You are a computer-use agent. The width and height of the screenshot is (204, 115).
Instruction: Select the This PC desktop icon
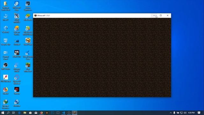5,17
